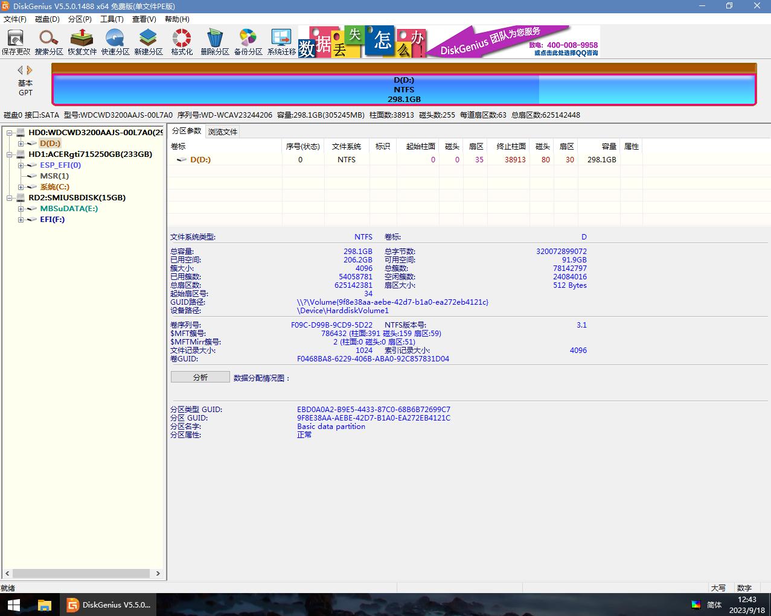Select the D(D:) NTFS partition bar
Screen dimensions: 771x616
[x=404, y=89]
